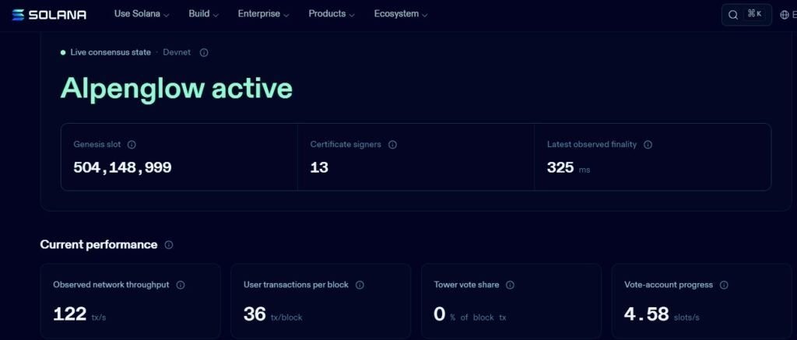797x340 pixels.
Task: Open the Products menu
Action: click(332, 14)
